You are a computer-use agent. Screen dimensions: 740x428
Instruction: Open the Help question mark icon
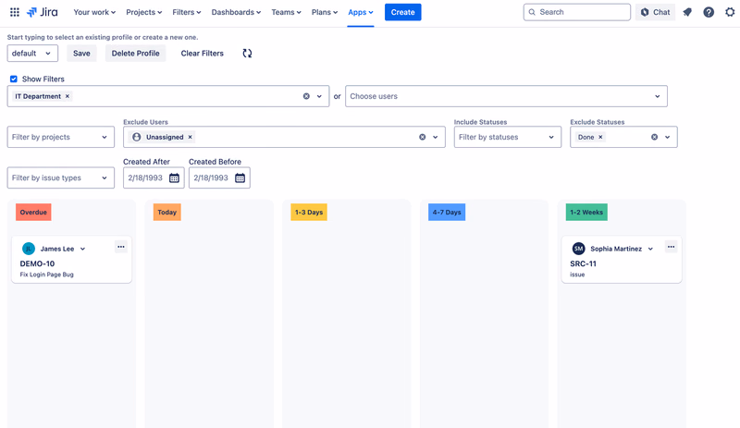click(709, 12)
